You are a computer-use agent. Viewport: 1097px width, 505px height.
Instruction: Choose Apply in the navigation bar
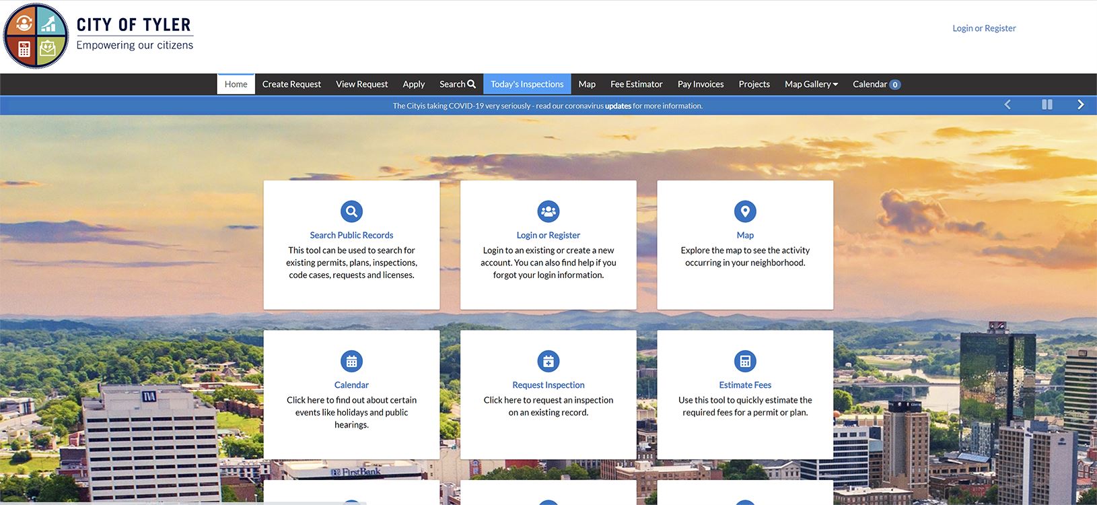click(x=414, y=84)
